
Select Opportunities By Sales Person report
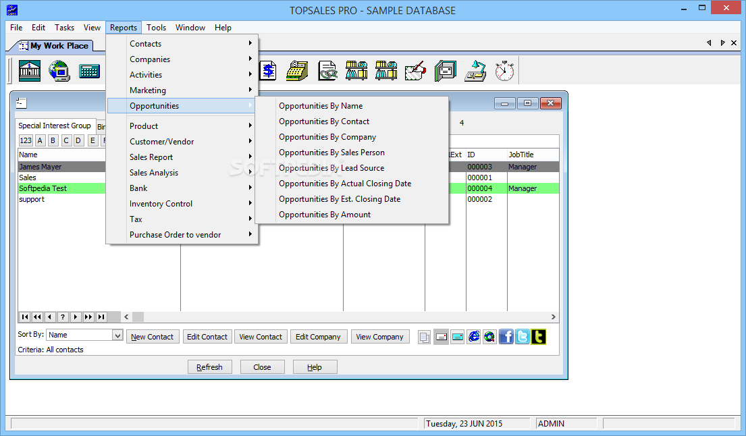[x=352, y=153]
